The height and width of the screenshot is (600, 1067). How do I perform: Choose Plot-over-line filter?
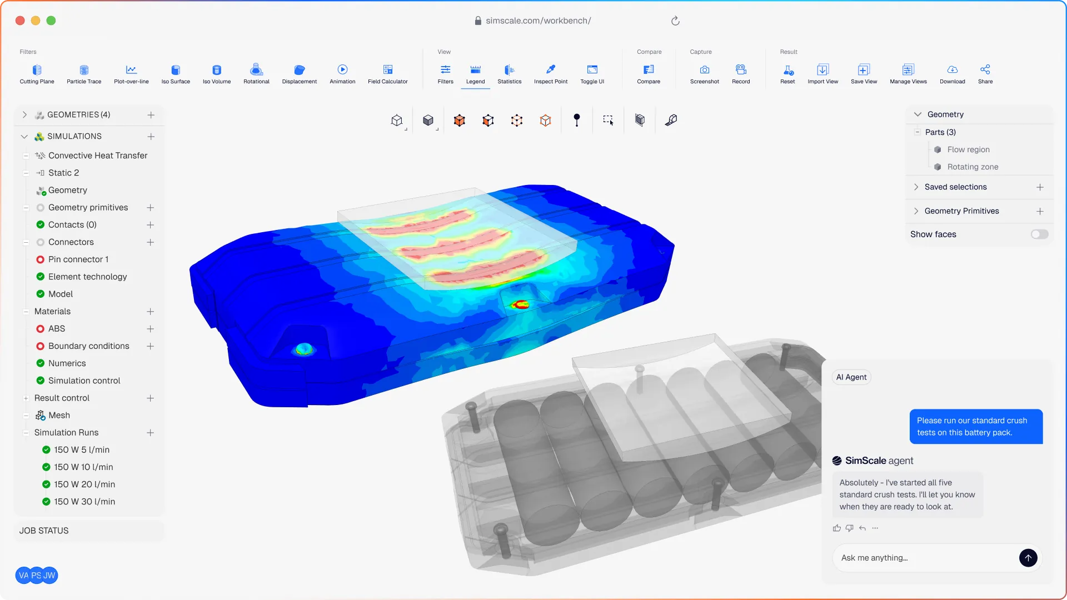pyautogui.click(x=131, y=74)
